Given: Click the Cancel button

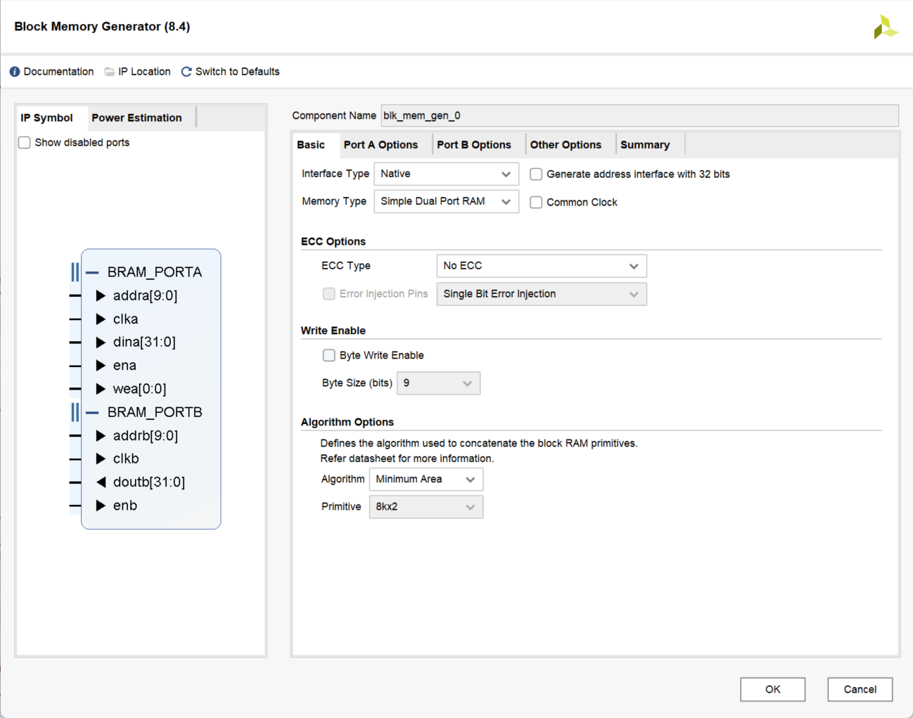Looking at the screenshot, I should click(860, 689).
